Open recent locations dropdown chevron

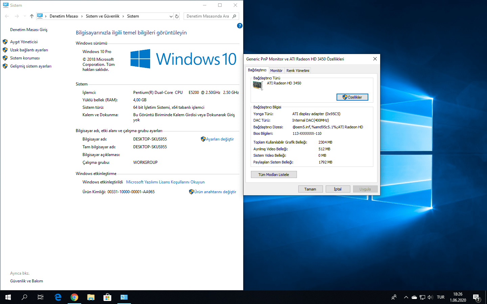coord(25,16)
